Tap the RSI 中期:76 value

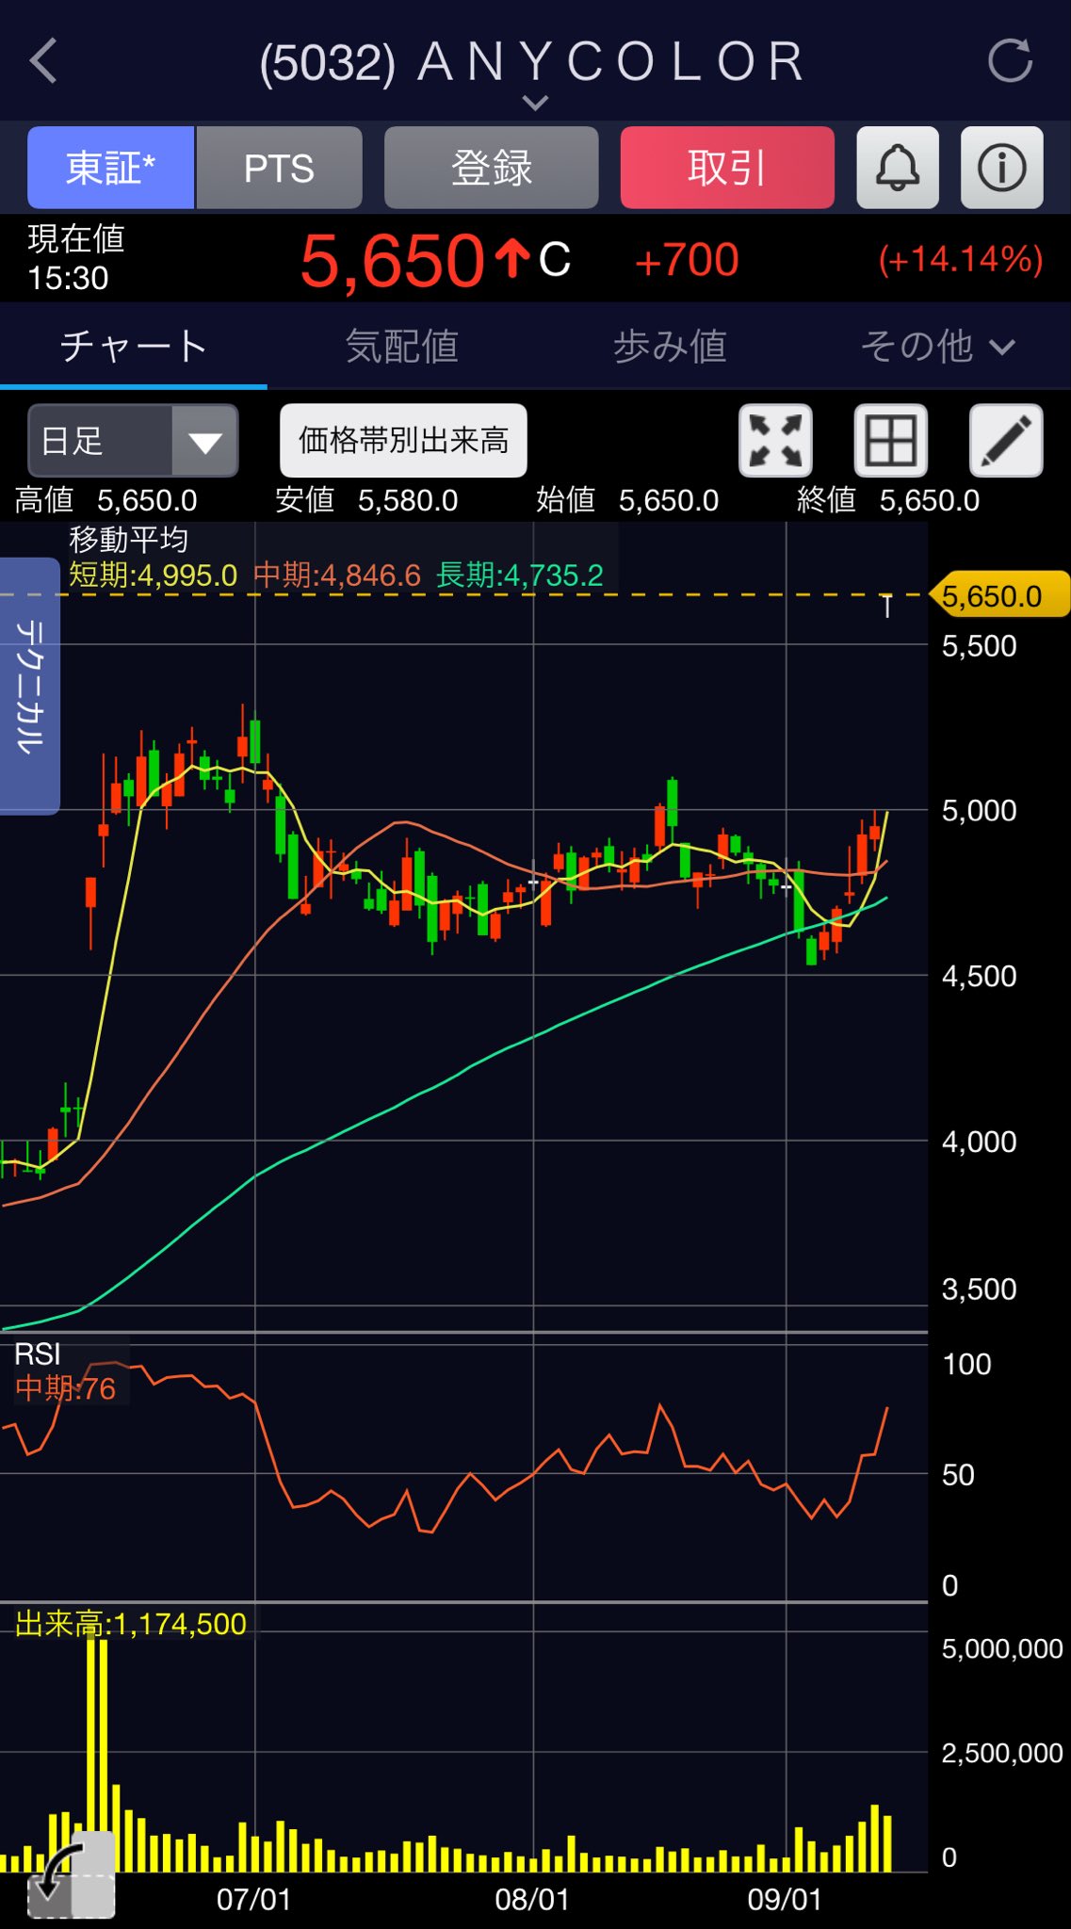65,1388
